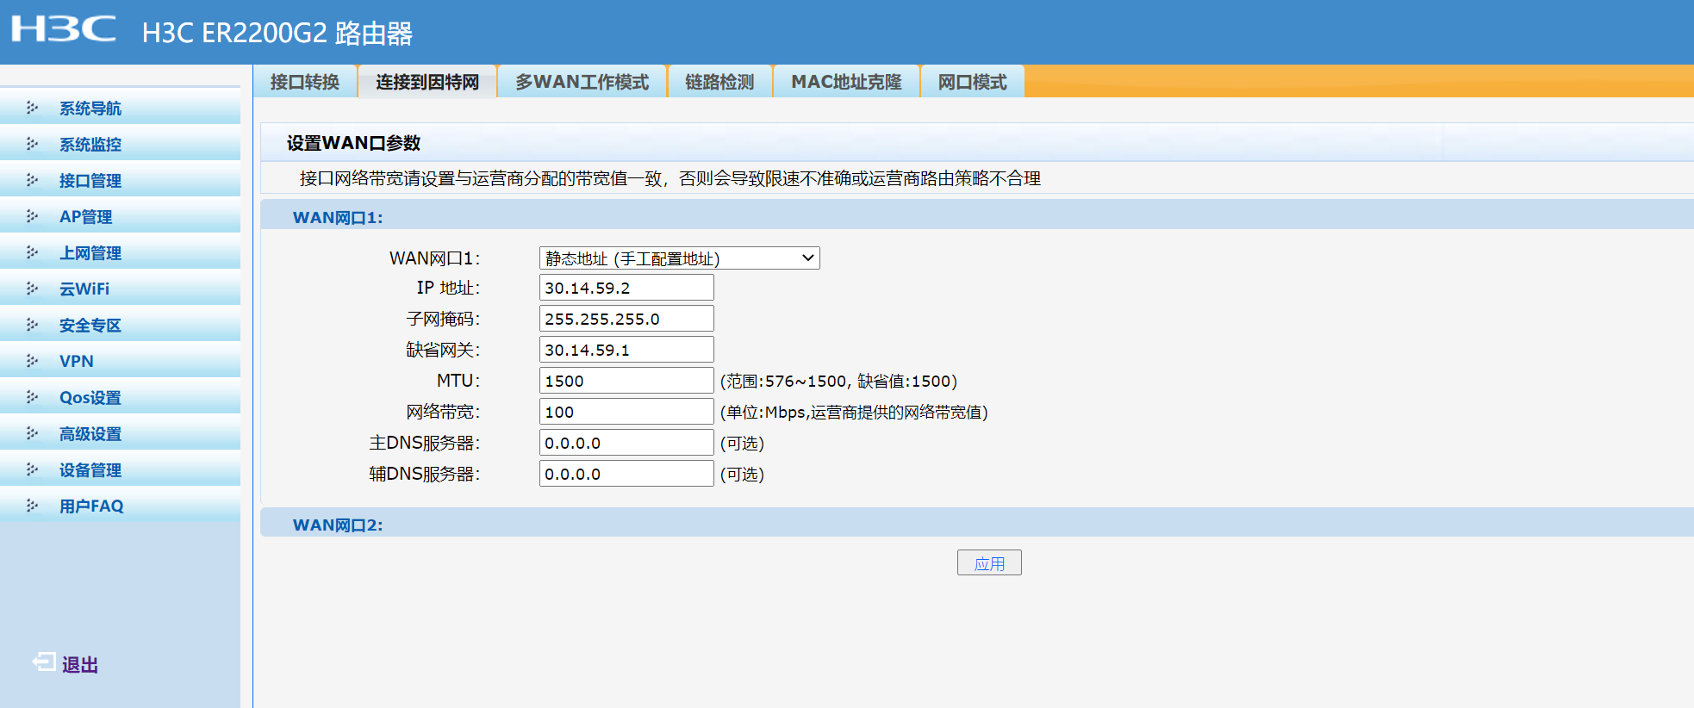1694x708 pixels.
Task: Click the arrow icon beside 系统导航
Action: pos(33,108)
